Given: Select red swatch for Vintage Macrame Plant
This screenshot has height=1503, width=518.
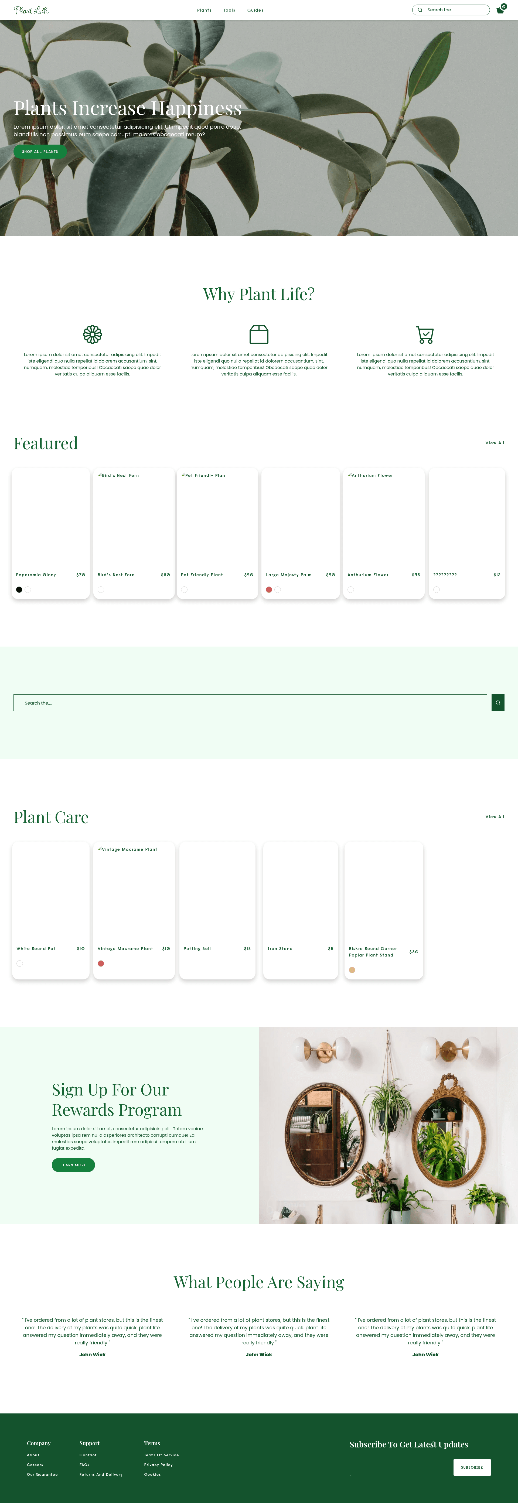Looking at the screenshot, I should point(101,964).
